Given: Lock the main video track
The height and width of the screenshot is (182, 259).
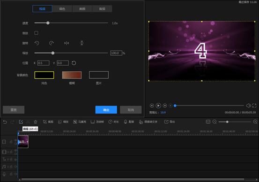Looking at the screenshot, I should [11, 142].
